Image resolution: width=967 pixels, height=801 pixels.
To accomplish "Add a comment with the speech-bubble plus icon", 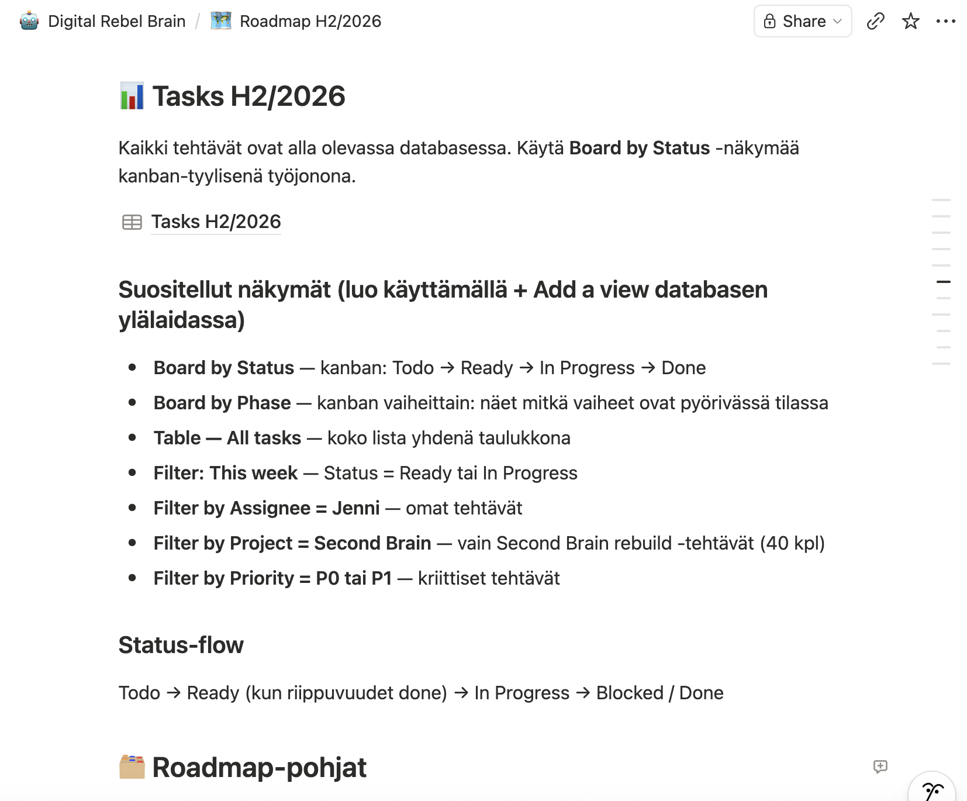I will coord(880,767).
